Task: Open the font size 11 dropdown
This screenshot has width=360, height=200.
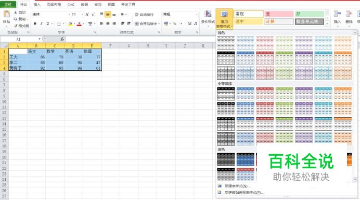Action: [x=82, y=15]
